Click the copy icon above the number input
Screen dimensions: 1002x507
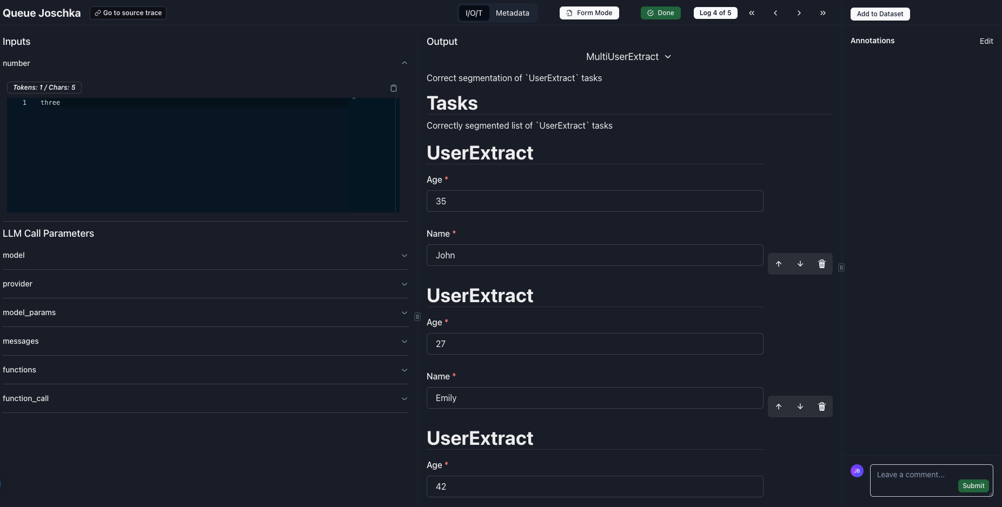pyautogui.click(x=393, y=88)
